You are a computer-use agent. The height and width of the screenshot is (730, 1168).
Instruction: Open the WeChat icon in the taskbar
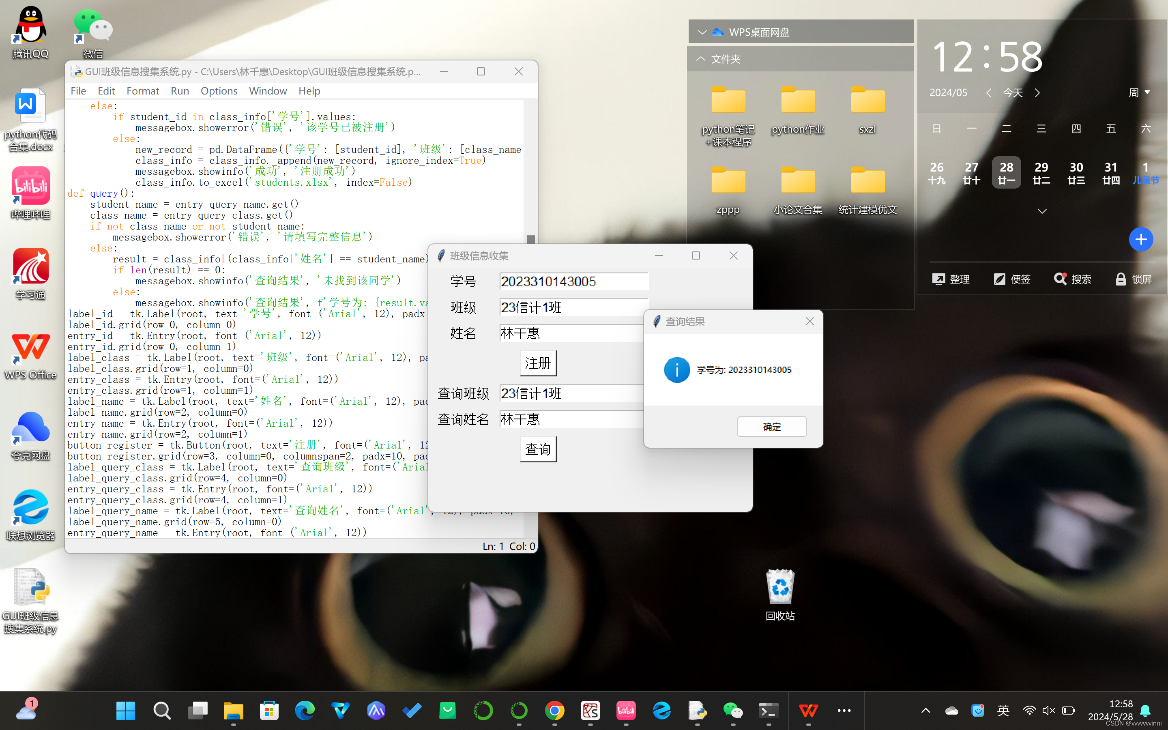pyautogui.click(x=733, y=710)
